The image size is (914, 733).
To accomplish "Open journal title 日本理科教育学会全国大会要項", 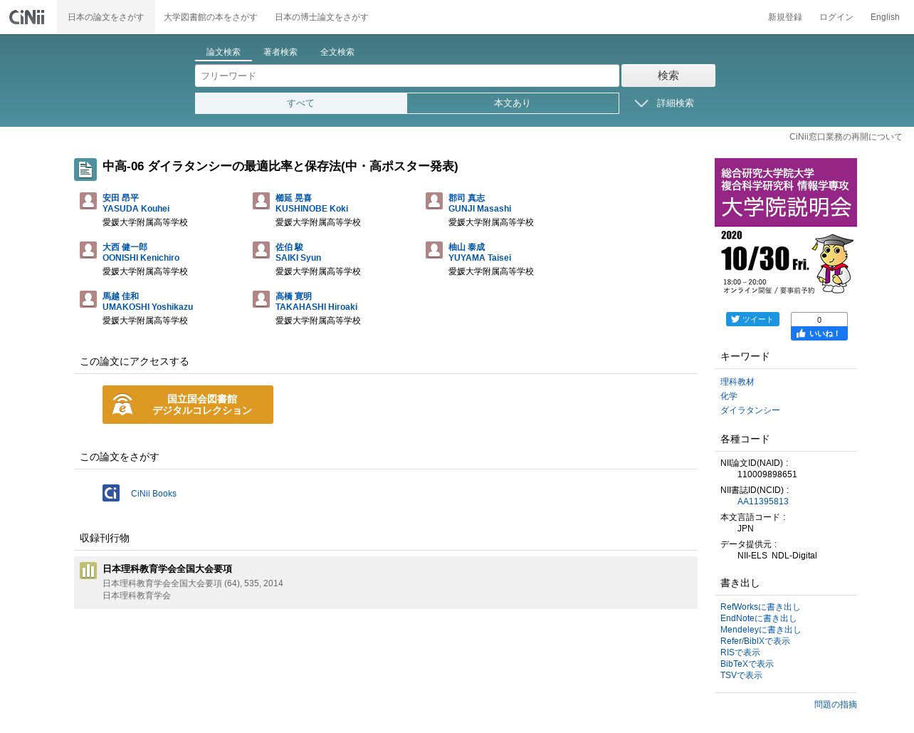I will pos(167,569).
